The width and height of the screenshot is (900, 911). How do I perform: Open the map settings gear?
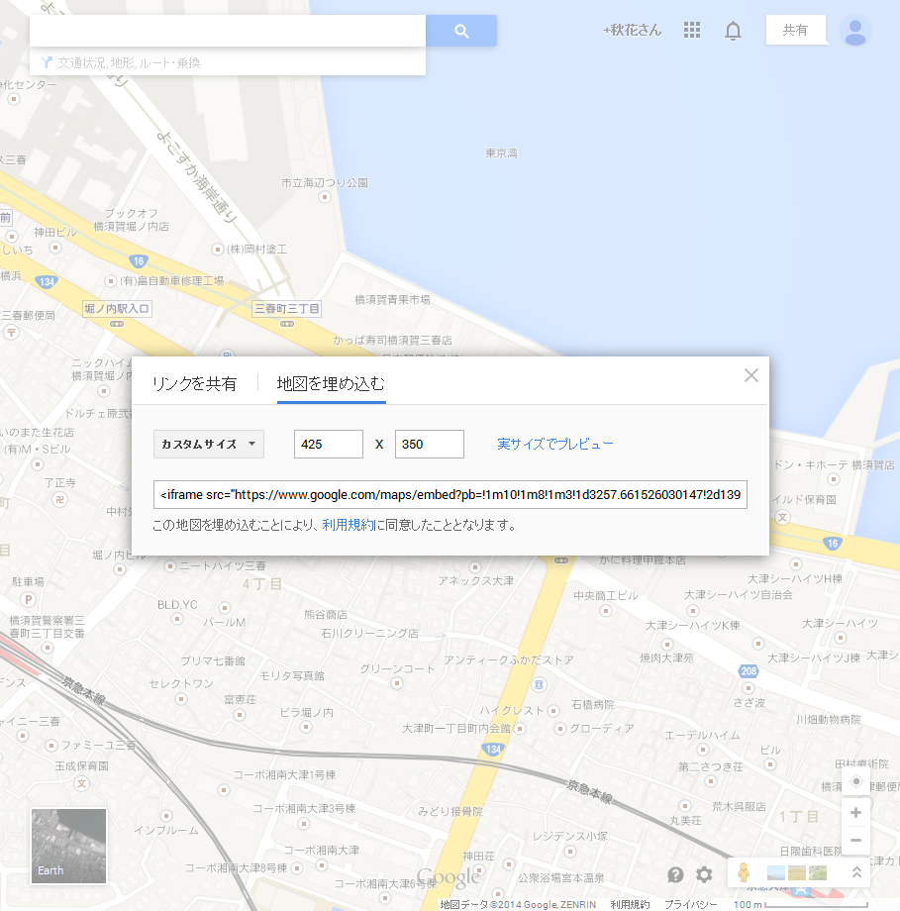click(704, 874)
